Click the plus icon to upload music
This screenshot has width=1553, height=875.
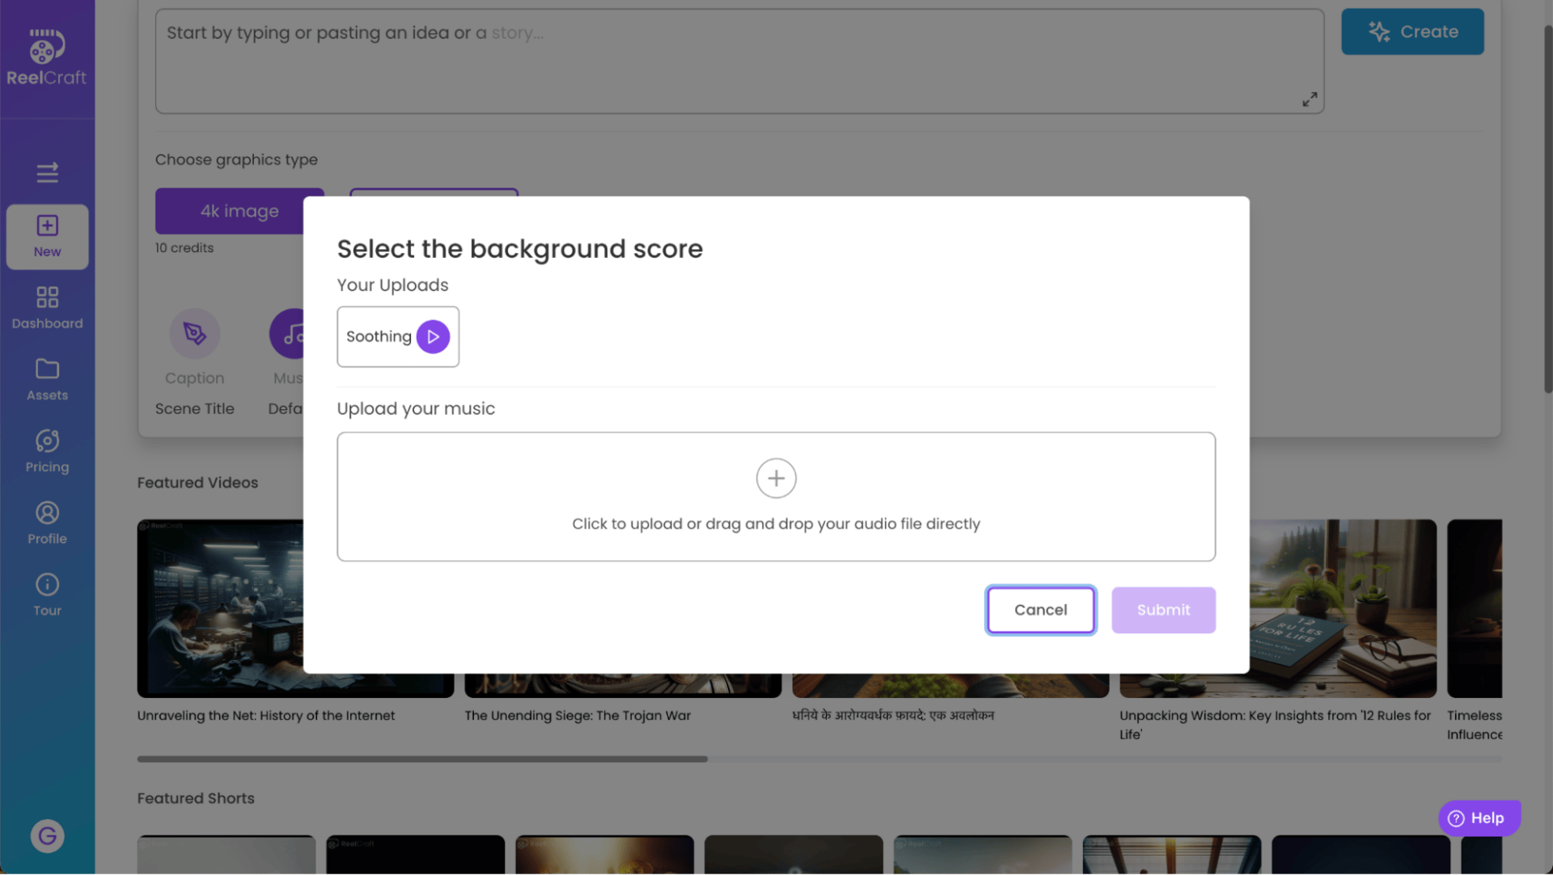click(776, 478)
